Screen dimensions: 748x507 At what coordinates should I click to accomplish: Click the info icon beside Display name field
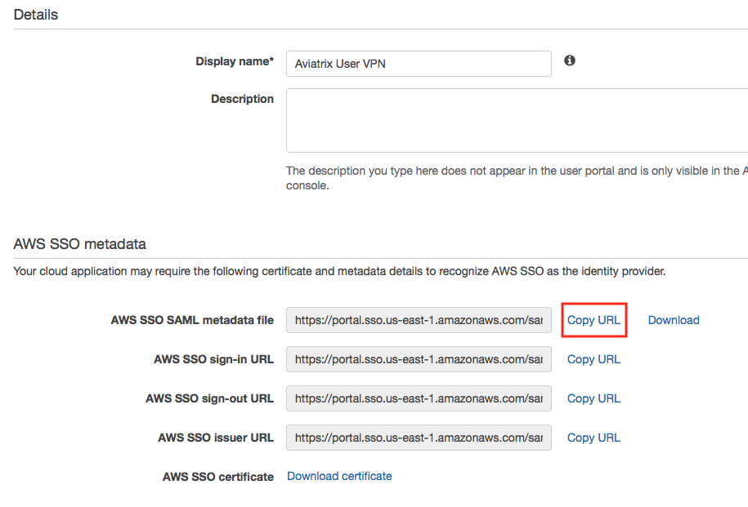(570, 60)
